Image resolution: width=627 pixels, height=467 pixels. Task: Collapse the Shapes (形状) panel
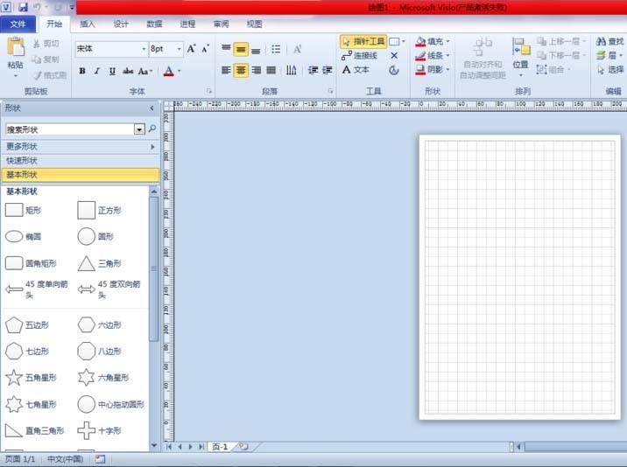point(152,108)
